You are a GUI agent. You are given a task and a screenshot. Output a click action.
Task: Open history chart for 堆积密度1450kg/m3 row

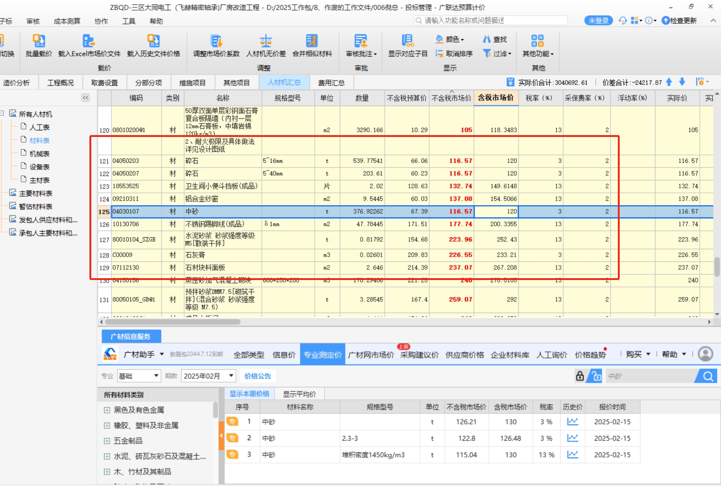572,454
